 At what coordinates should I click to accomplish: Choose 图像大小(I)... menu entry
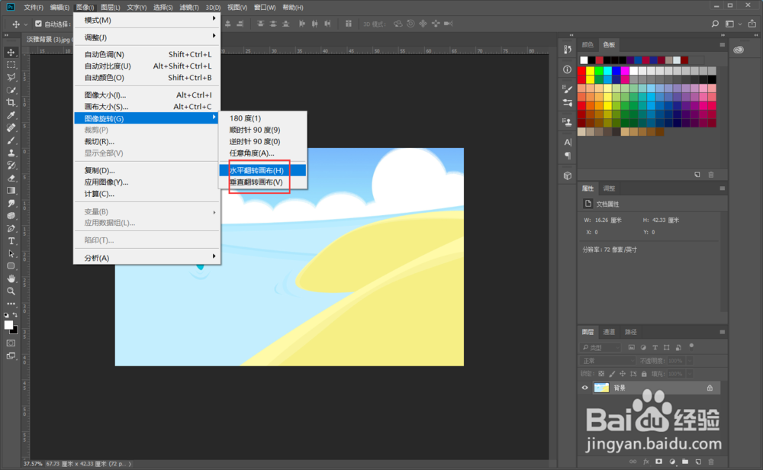[x=147, y=95]
